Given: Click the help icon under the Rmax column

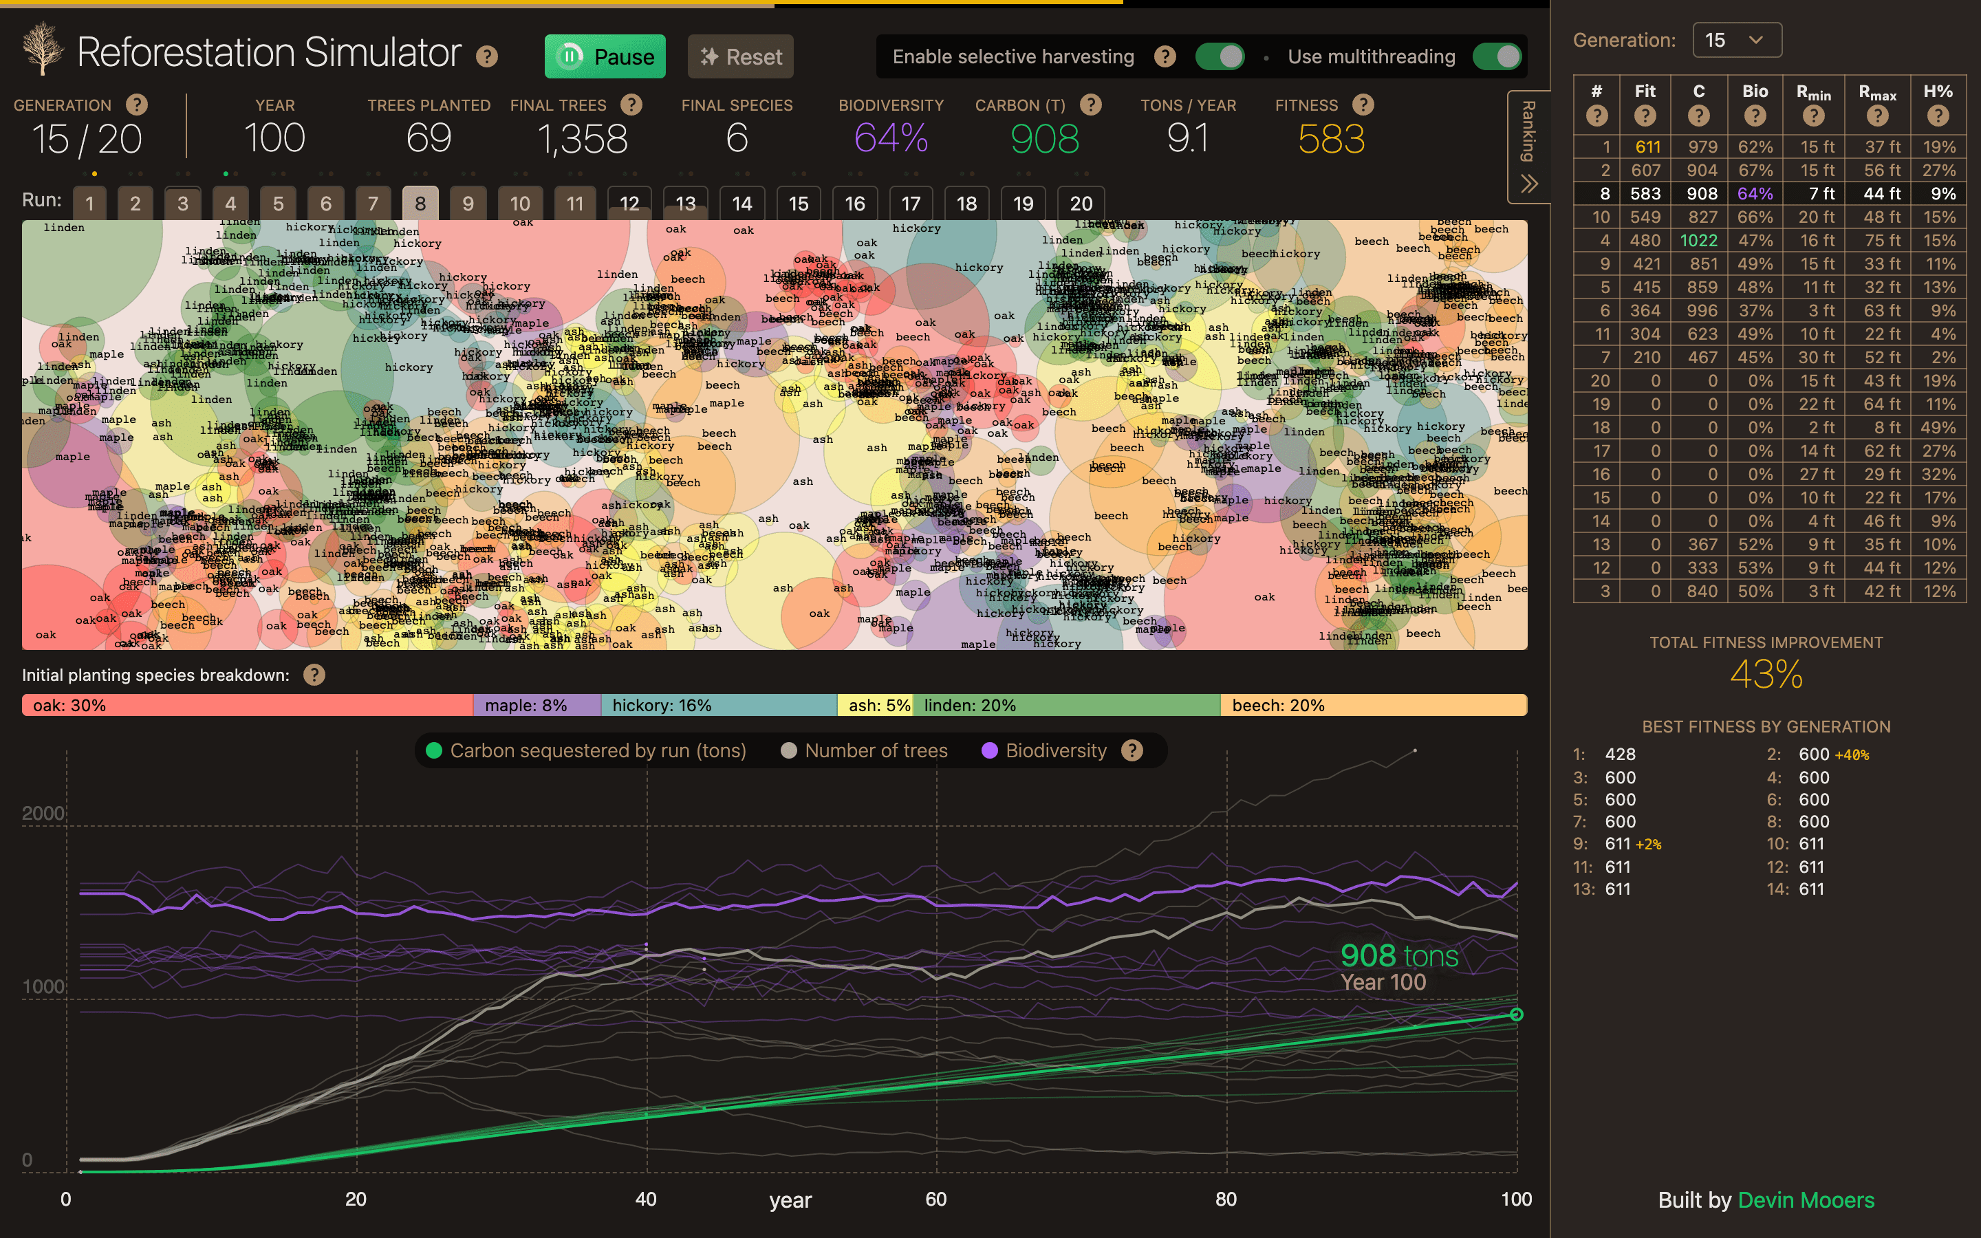Looking at the screenshot, I should [1877, 116].
